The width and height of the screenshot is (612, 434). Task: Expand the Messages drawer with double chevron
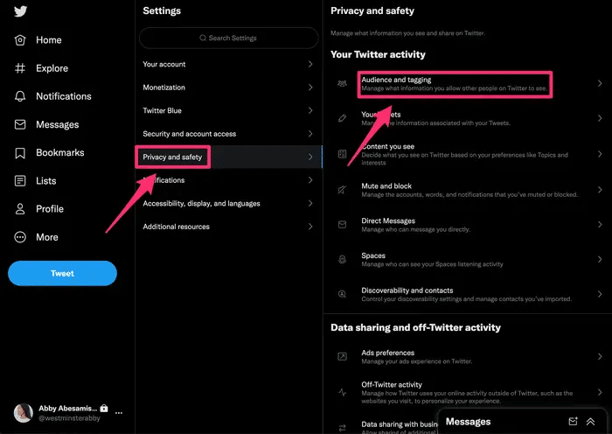pos(590,421)
